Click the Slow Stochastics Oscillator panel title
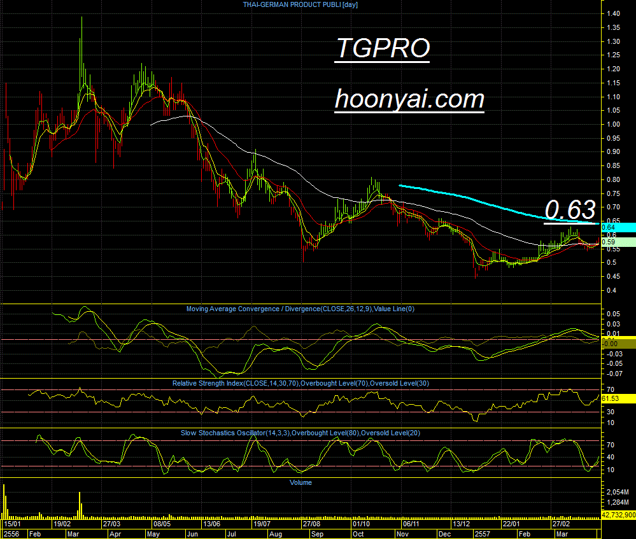The height and width of the screenshot is (539, 636). coord(300,433)
